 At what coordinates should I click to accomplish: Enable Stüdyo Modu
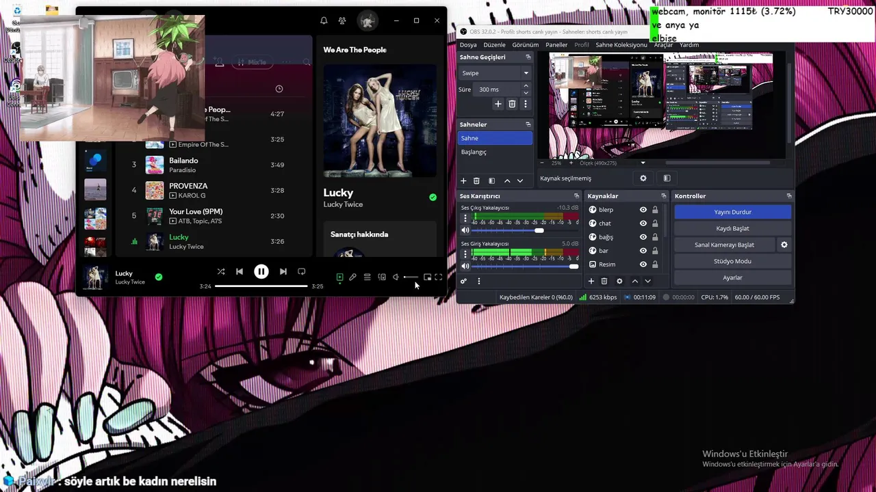click(x=732, y=261)
